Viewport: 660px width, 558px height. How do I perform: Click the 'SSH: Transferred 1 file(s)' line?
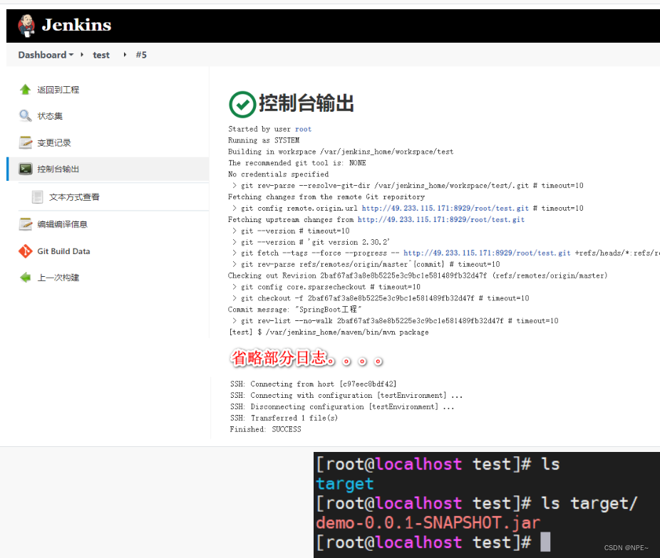coord(284,418)
